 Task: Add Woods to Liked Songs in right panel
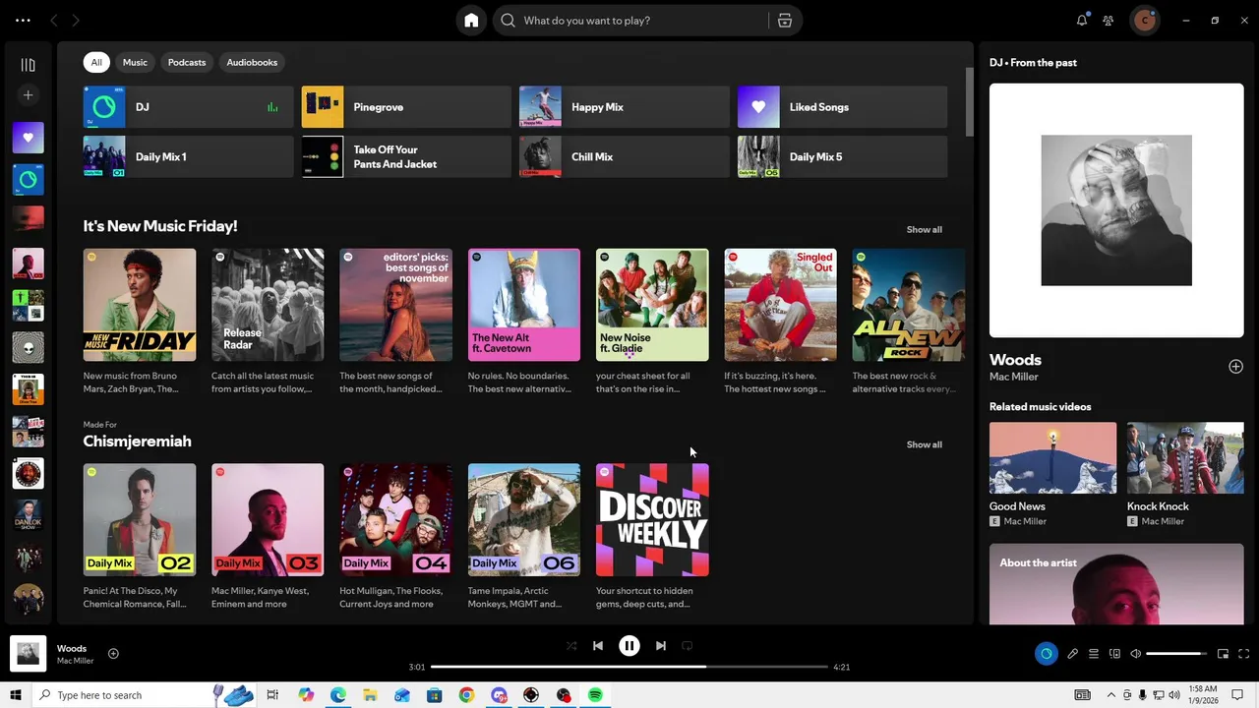(1235, 367)
